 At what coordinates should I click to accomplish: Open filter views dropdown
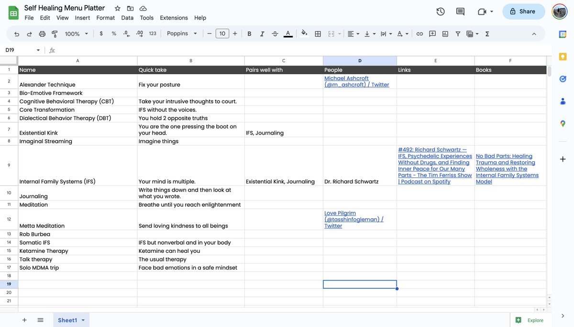[x=473, y=34]
